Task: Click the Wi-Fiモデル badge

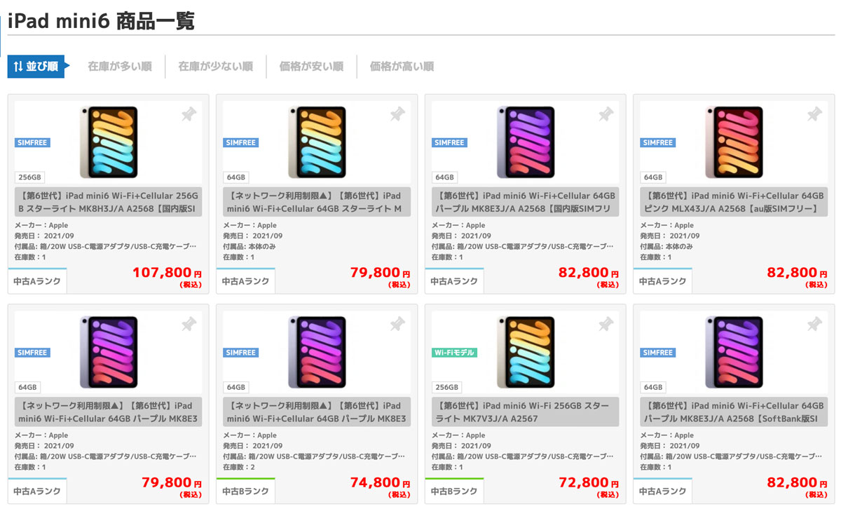Action: coord(454,353)
